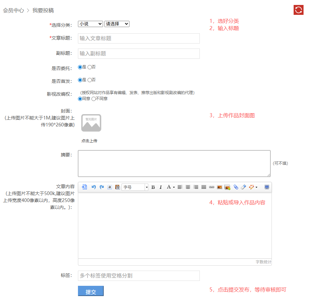Click the eraser clear-formatting icon

(x=243, y=187)
